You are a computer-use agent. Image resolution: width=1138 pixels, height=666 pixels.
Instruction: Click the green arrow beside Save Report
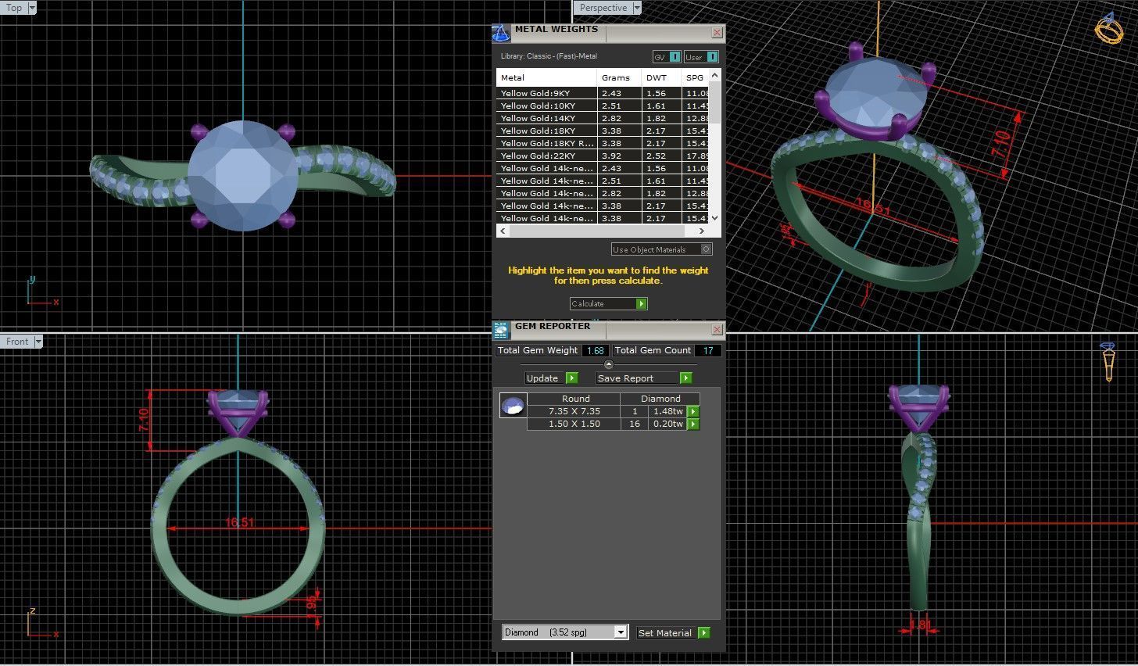tap(685, 378)
